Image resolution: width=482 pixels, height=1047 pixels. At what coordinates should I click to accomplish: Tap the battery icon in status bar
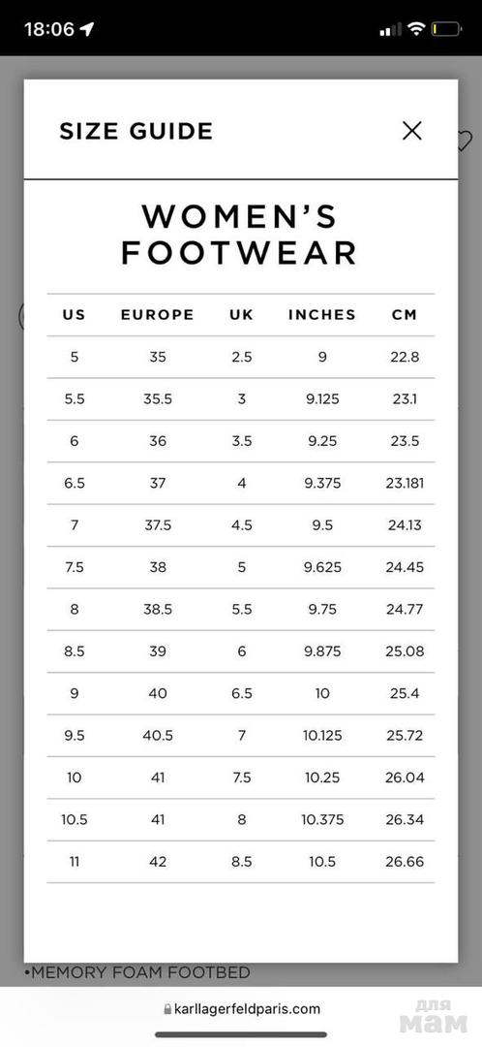(x=446, y=29)
